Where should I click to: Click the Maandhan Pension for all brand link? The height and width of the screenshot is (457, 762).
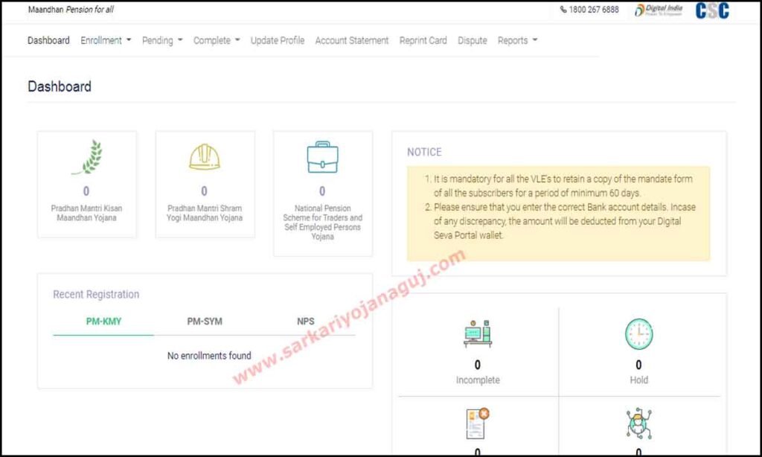click(x=71, y=9)
